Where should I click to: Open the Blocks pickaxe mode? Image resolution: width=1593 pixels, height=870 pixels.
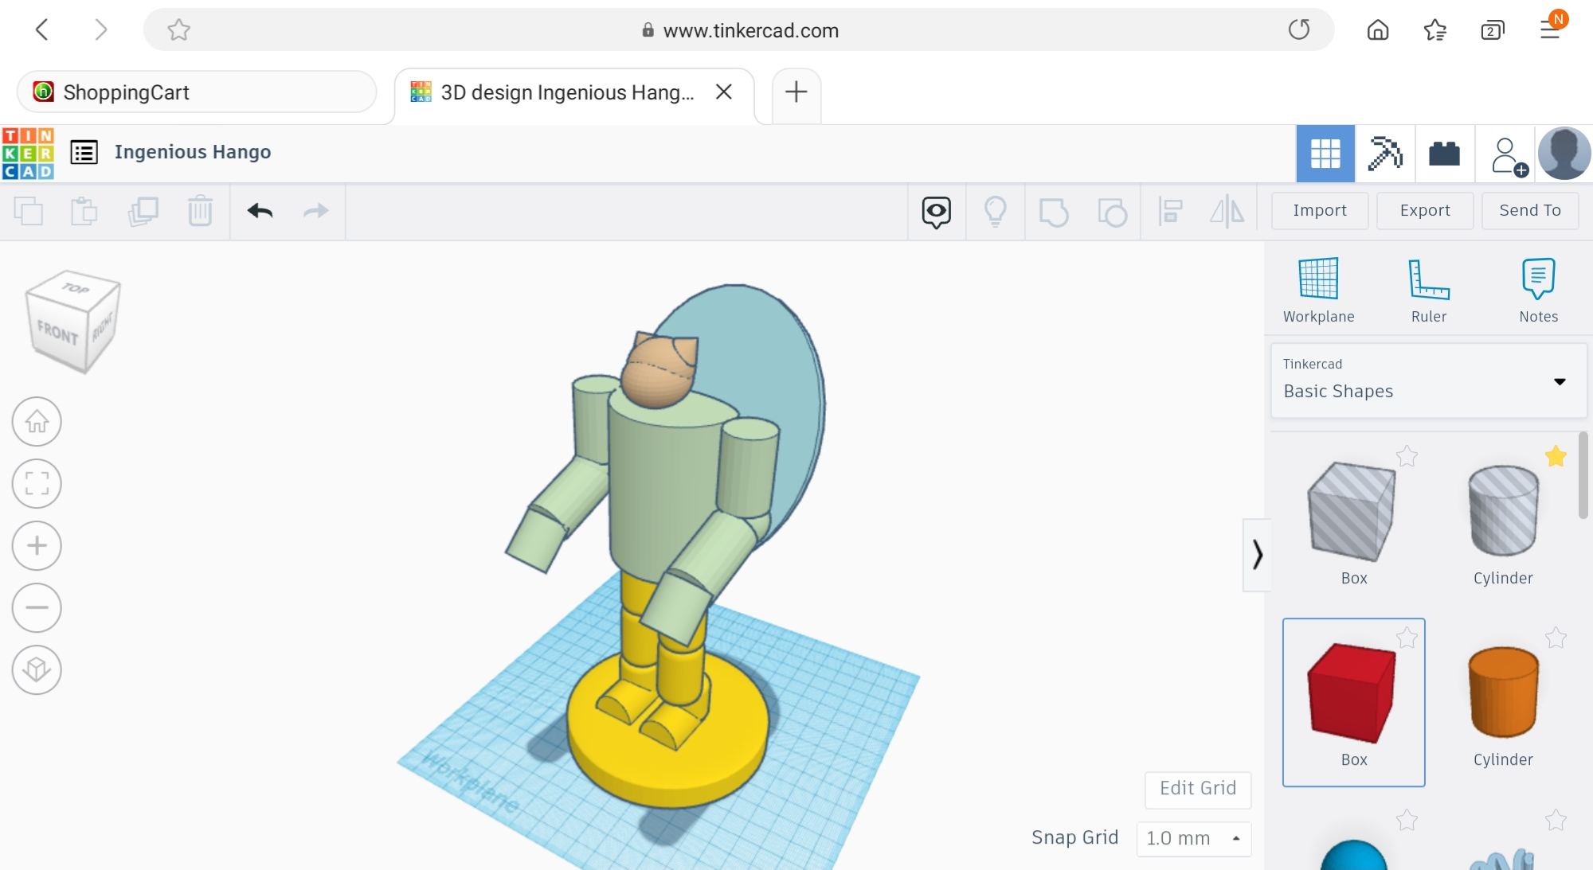coord(1385,154)
